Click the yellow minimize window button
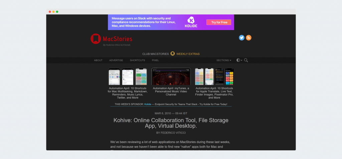The height and width of the screenshot is (159, 342). click(53, 12)
